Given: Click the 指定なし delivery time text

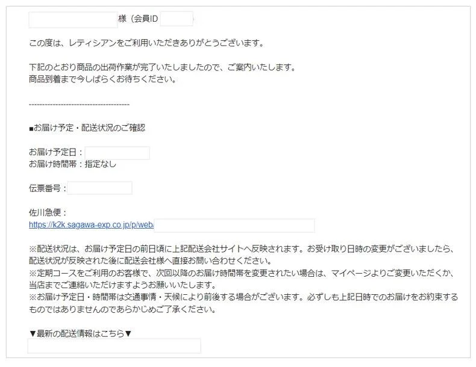Looking at the screenshot, I should tap(101, 164).
